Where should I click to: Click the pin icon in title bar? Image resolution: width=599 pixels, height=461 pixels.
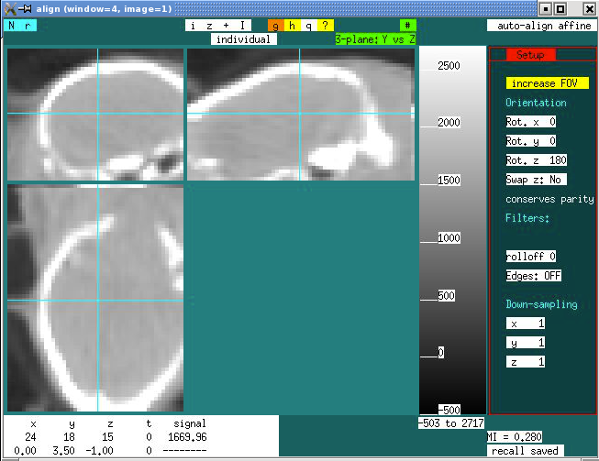click(x=25, y=8)
